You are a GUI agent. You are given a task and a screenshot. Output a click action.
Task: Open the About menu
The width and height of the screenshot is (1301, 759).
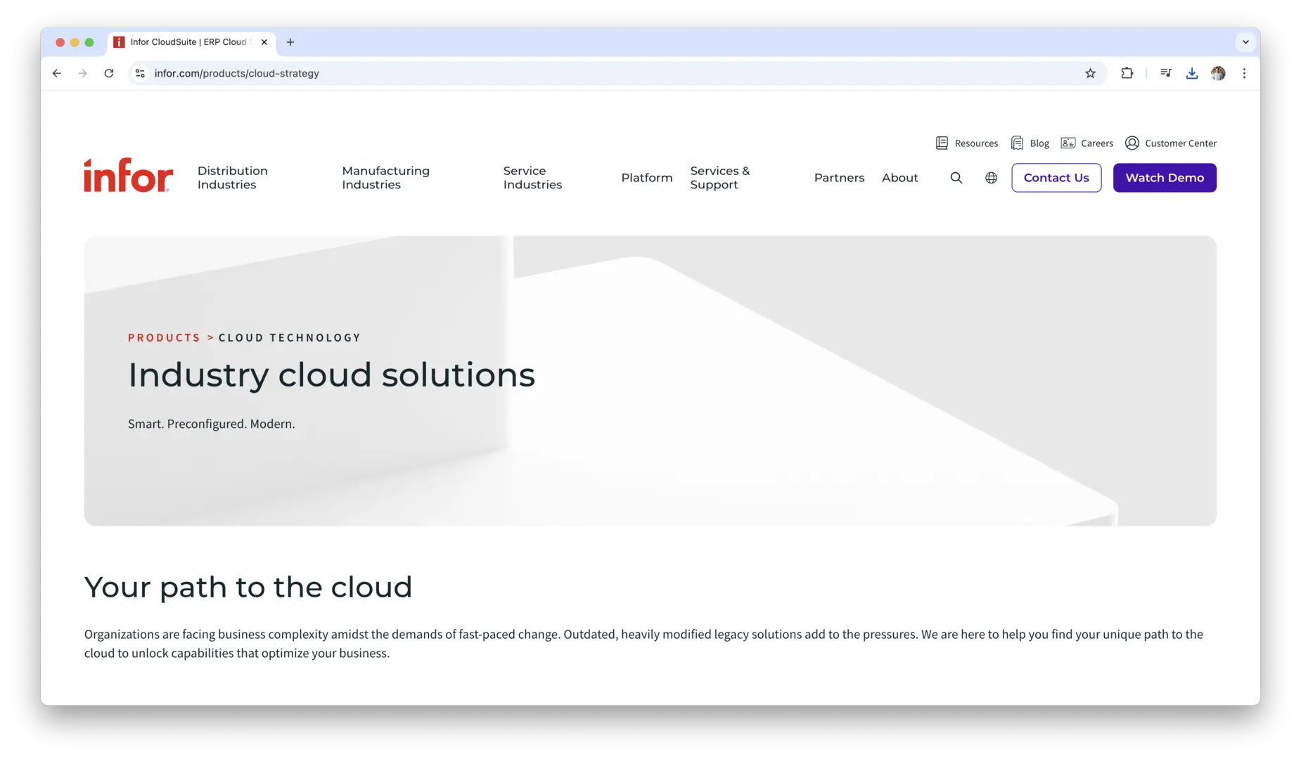point(899,178)
